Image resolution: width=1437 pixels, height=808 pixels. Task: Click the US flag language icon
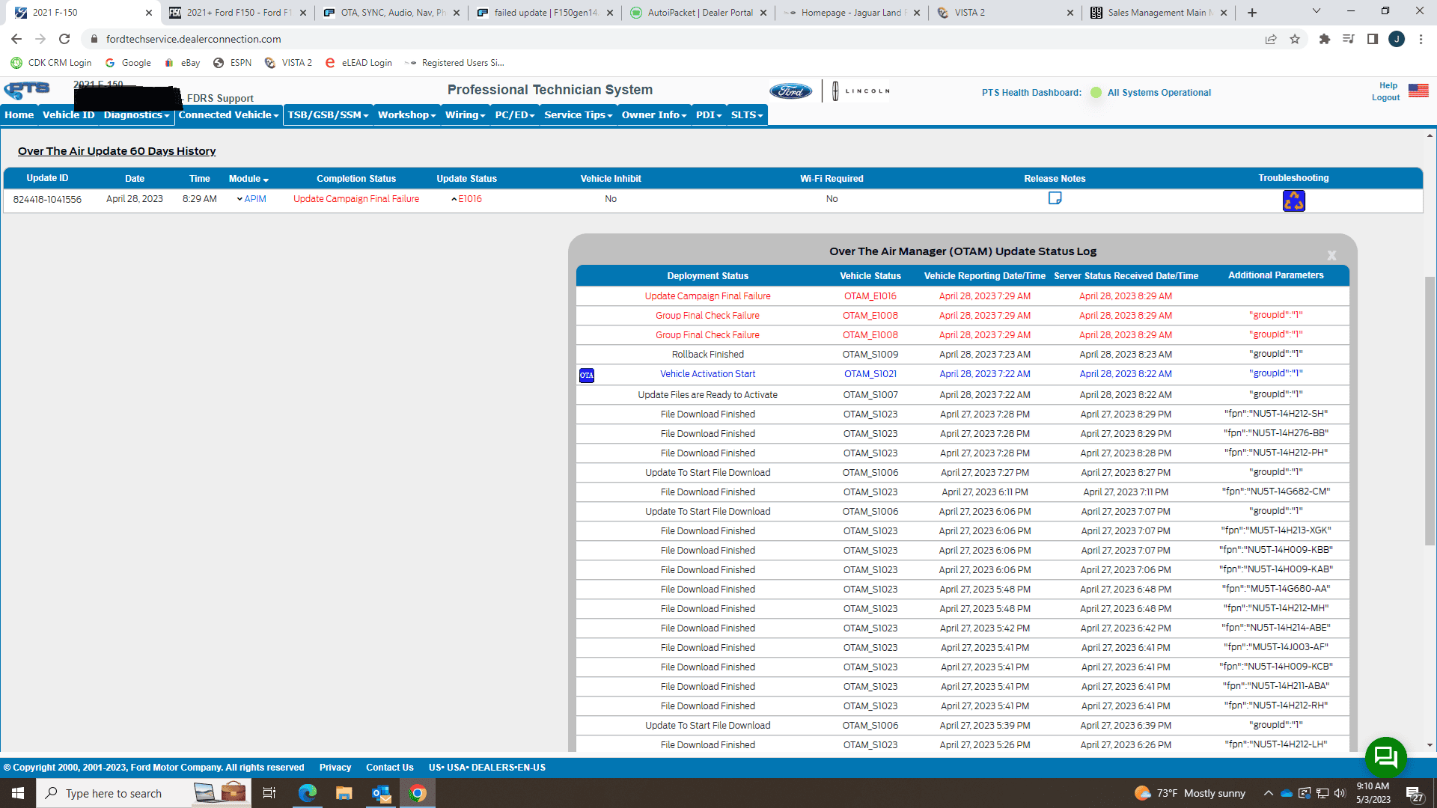click(x=1418, y=91)
